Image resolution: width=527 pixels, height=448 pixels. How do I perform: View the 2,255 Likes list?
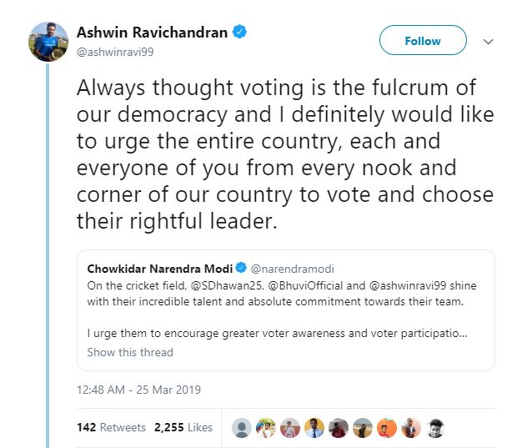(183, 427)
